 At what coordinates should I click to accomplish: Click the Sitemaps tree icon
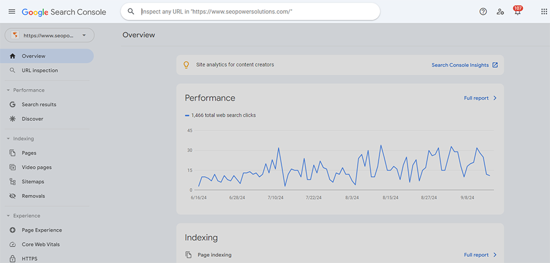12,181
